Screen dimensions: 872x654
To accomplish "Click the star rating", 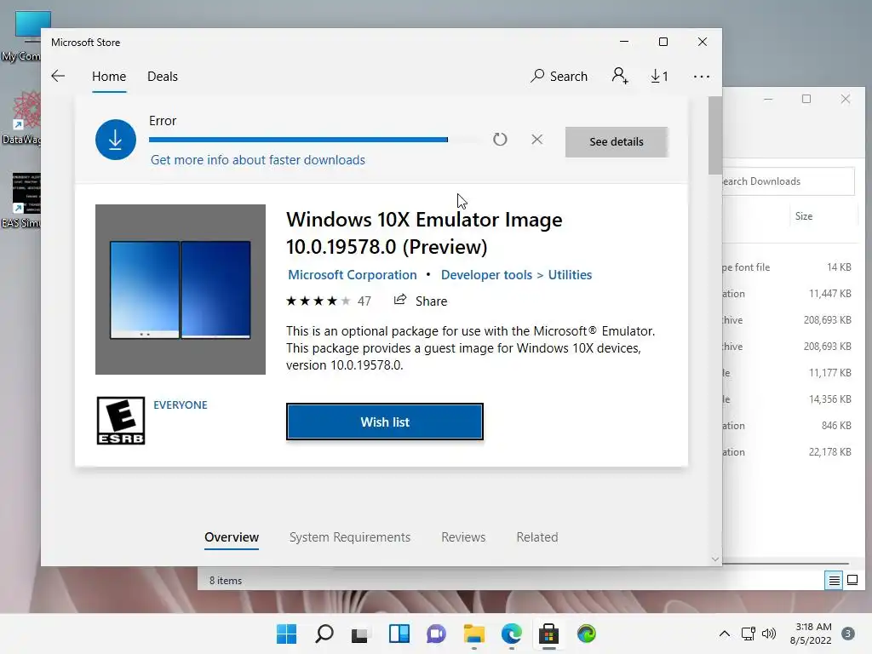I will pyautogui.click(x=318, y=301).
